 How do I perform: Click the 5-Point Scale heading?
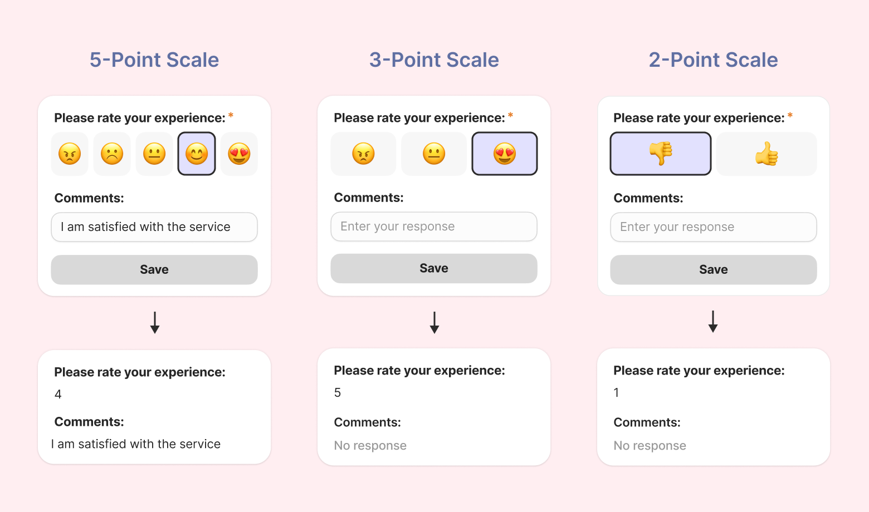(154, 60)
